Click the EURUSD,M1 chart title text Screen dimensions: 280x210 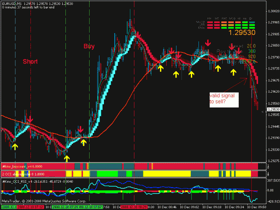12,4
